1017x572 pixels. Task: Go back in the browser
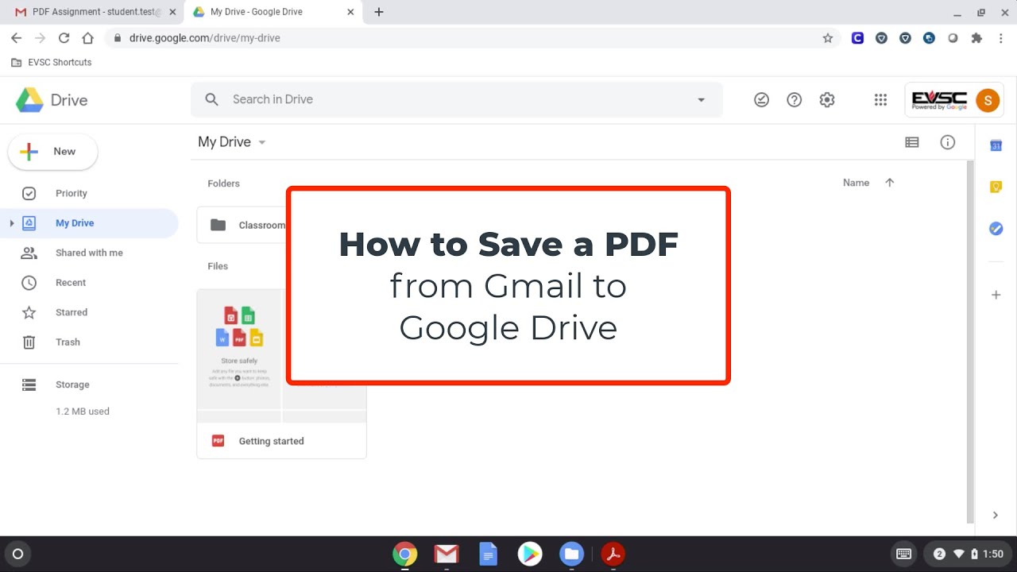(16, 38)
